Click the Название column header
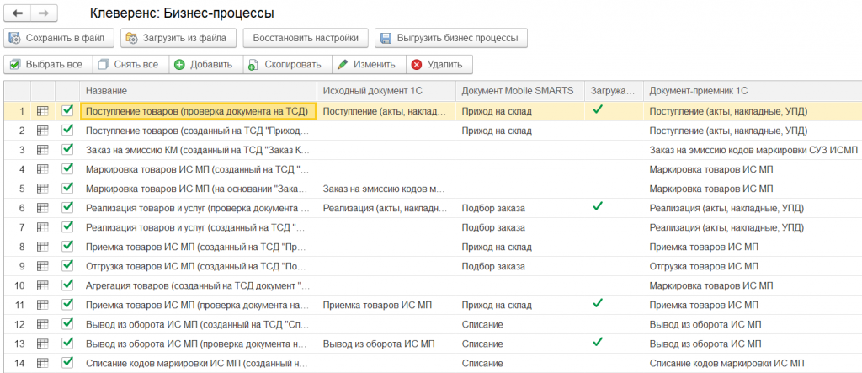 (x=199, y=91)
